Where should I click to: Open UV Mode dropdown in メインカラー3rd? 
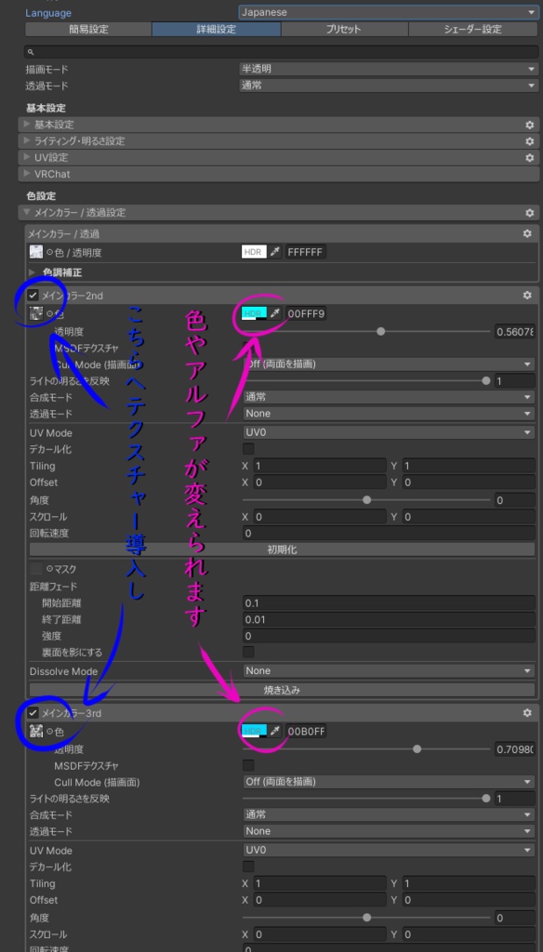pyautogui.click(x=389, y=851)
